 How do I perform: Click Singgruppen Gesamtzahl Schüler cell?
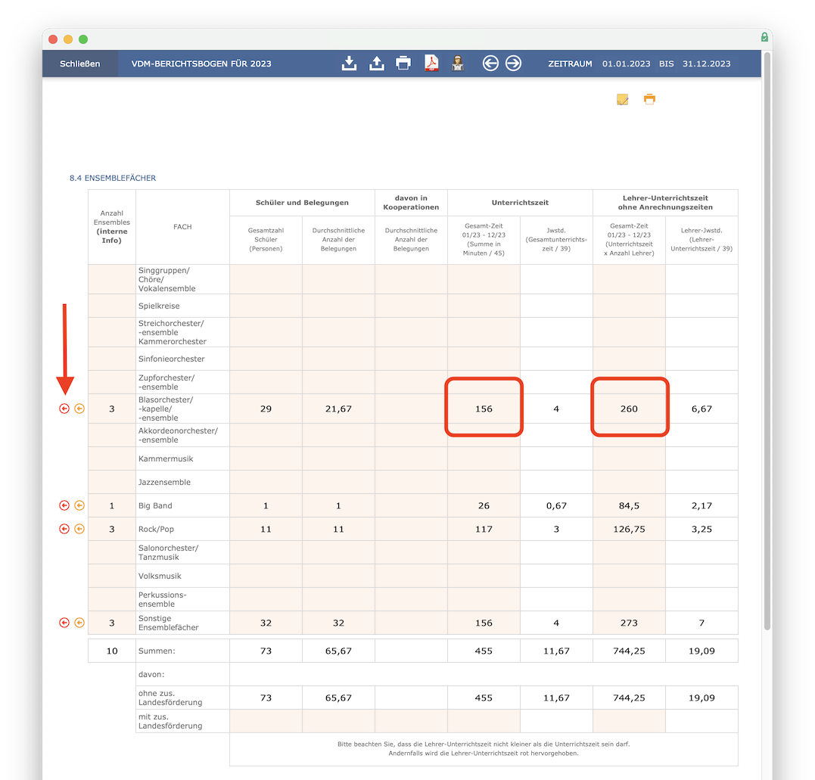click(266, 279)
